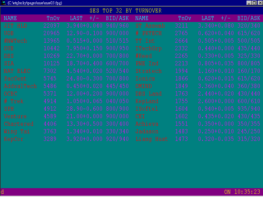
Task: Click the command input showing d
Action: point(2,192)
